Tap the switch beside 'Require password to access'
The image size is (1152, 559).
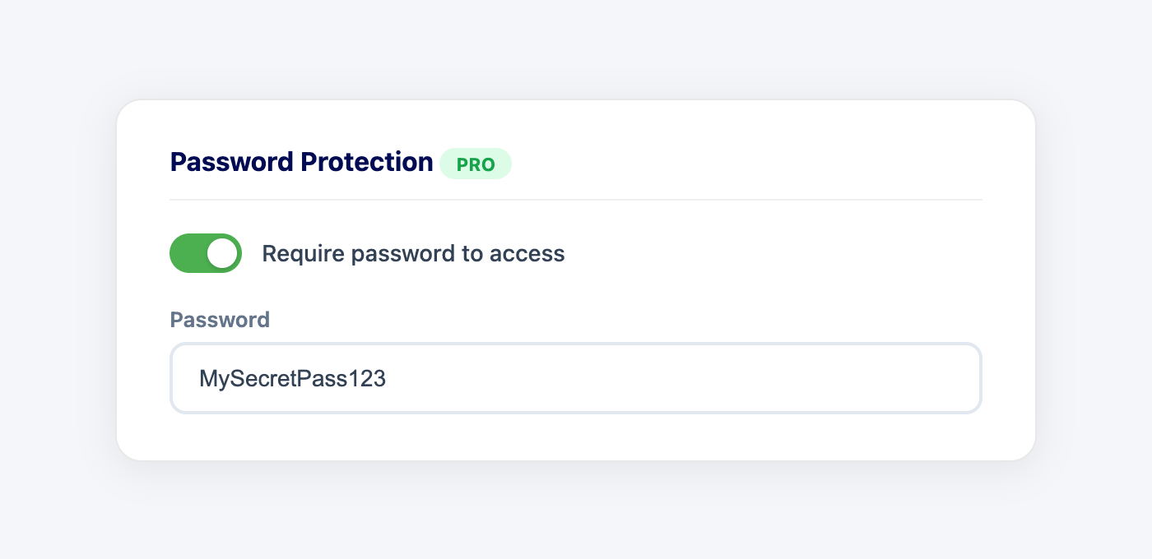point(206,253)
